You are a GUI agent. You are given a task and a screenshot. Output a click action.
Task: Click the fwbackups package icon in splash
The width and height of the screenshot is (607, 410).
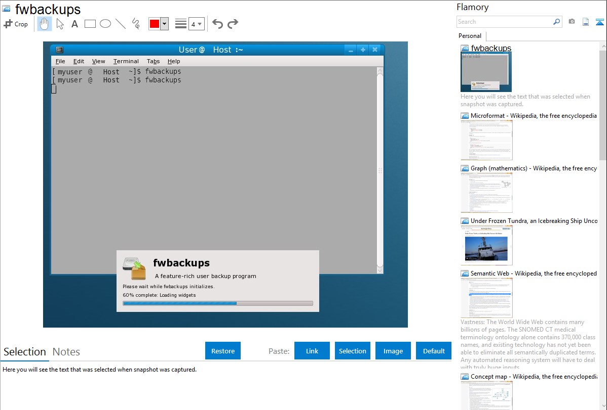coord(134,268)
